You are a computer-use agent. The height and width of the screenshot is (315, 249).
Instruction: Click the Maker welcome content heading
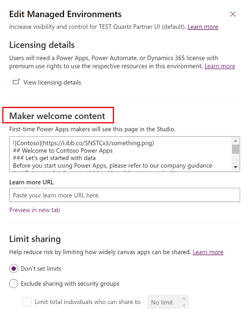(57, 116)
